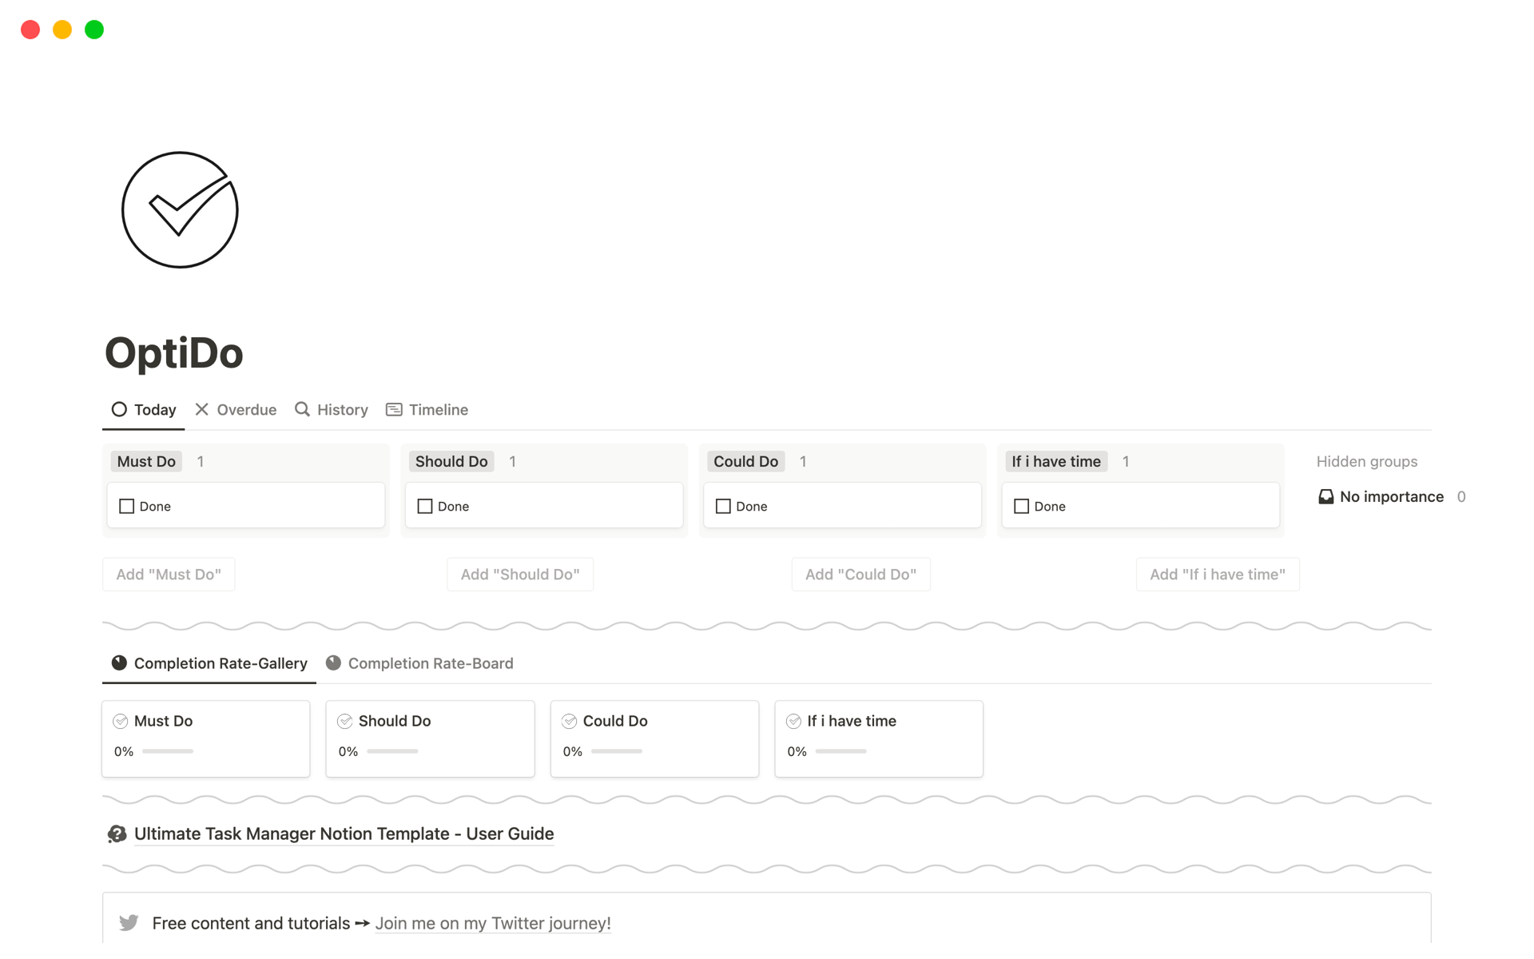This screenshot has height=959, width=1534.
Task: Toggle the Must Do checkbox to done
Action: [126, 506]
